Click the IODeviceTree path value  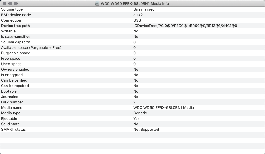pyautogui.click(x=185, y=26)
